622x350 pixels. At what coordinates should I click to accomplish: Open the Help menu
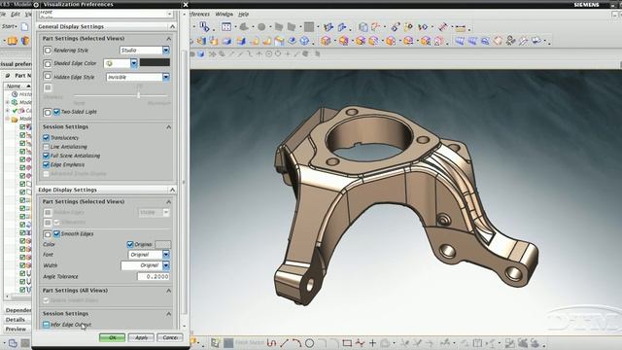(x=243, y=14)
